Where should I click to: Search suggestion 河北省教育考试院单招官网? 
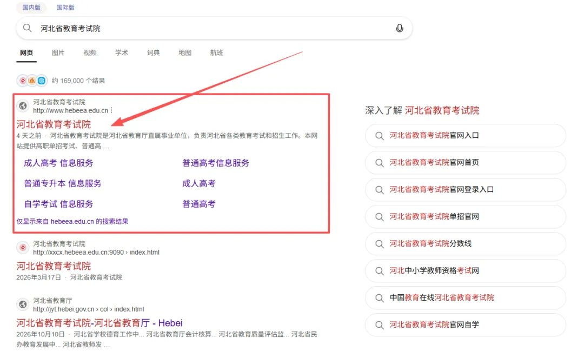tap(466, 216)
